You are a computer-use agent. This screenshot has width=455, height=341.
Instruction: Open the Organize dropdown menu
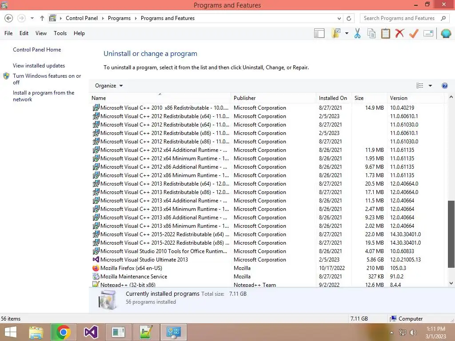(x=109, y=86)
